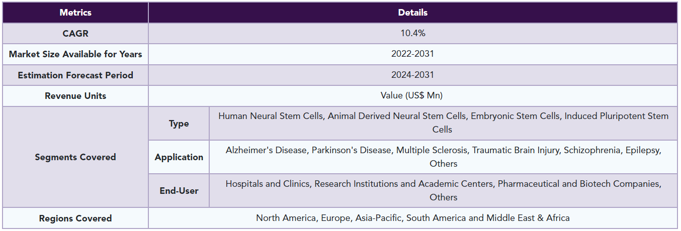Select the Application segment label
The height and width of the screenshot is (231, 681).
pyautogui.click(x=179, y=157)
